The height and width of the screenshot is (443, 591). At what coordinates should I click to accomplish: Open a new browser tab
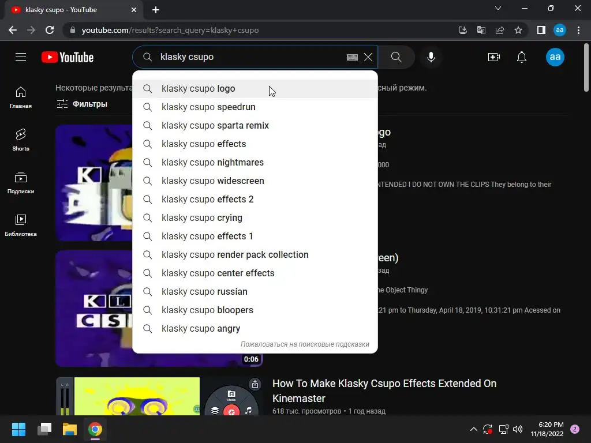(156, 10)
